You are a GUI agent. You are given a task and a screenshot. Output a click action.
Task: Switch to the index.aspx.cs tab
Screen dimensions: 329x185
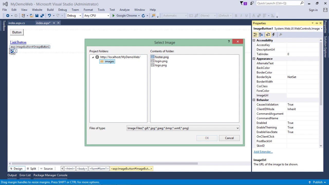pyautogui.click(x=17, y=23)
